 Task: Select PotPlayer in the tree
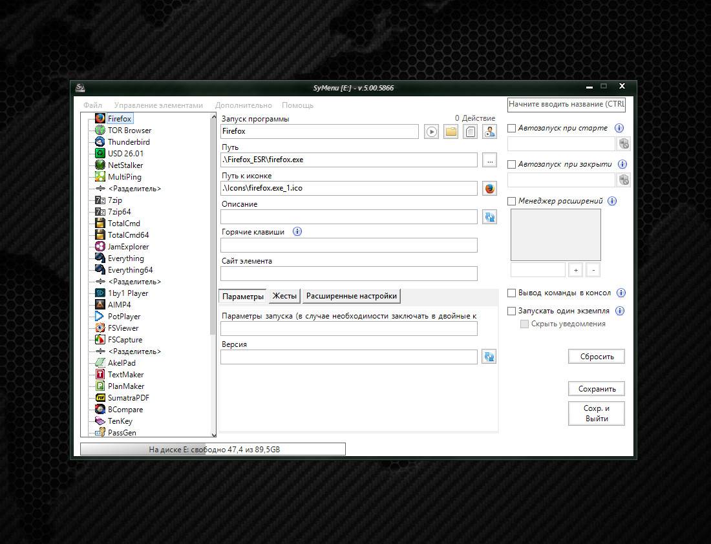124,317
